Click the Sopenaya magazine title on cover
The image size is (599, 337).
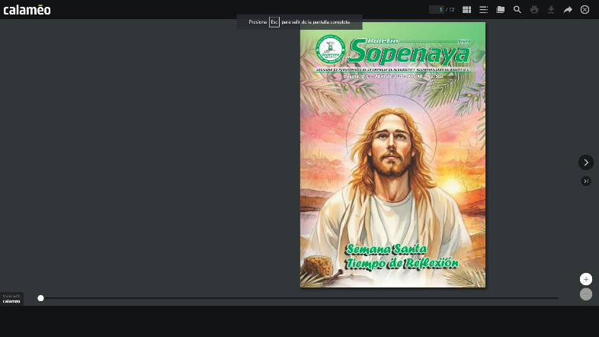(408, 52)
